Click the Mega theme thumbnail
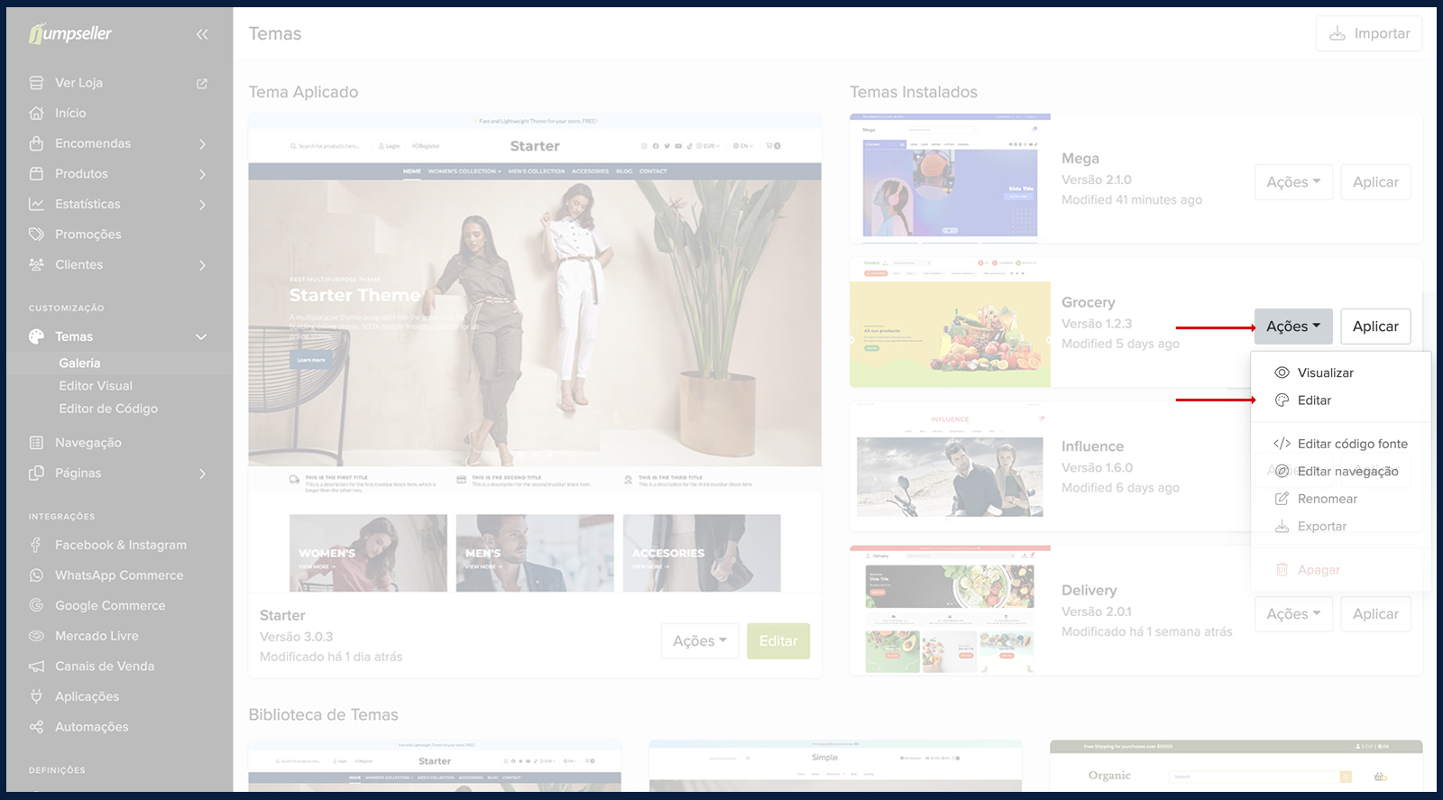The height and width of the screenshot is (800, 1443). point(950,179)
